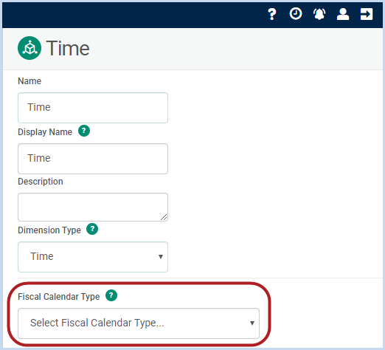Click the Description label text

click(41, 182)
